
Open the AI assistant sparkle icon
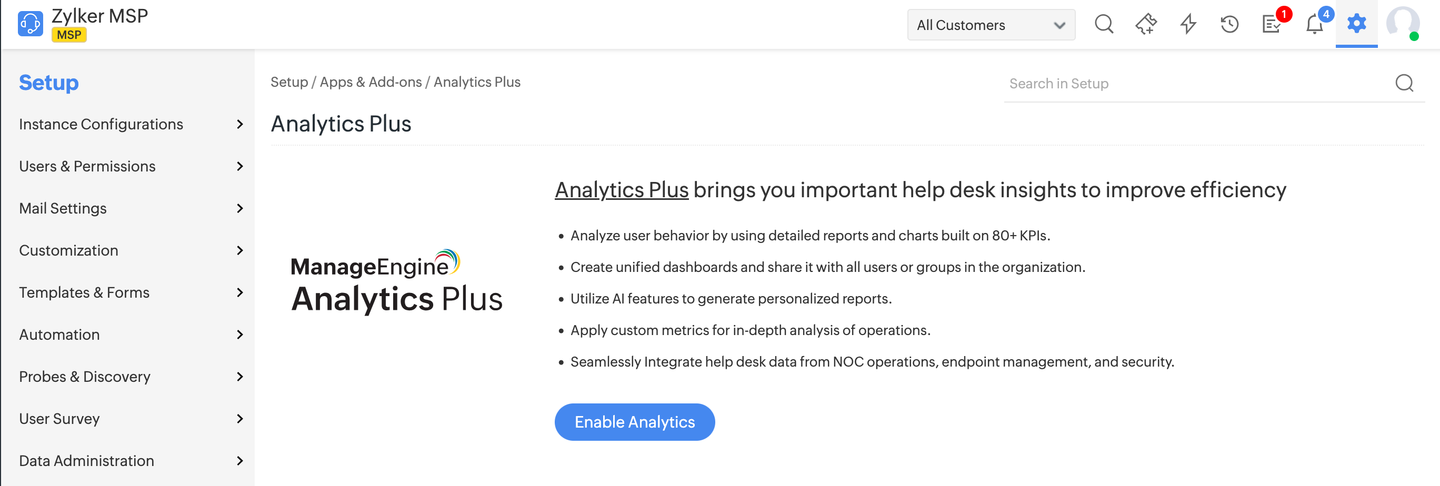click(1146, 25)
